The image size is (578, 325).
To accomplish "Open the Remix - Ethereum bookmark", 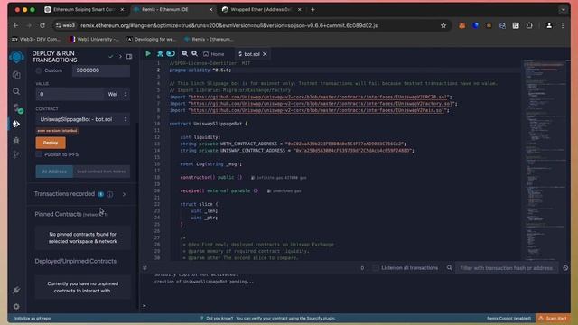I will click(x=209, y=39).
